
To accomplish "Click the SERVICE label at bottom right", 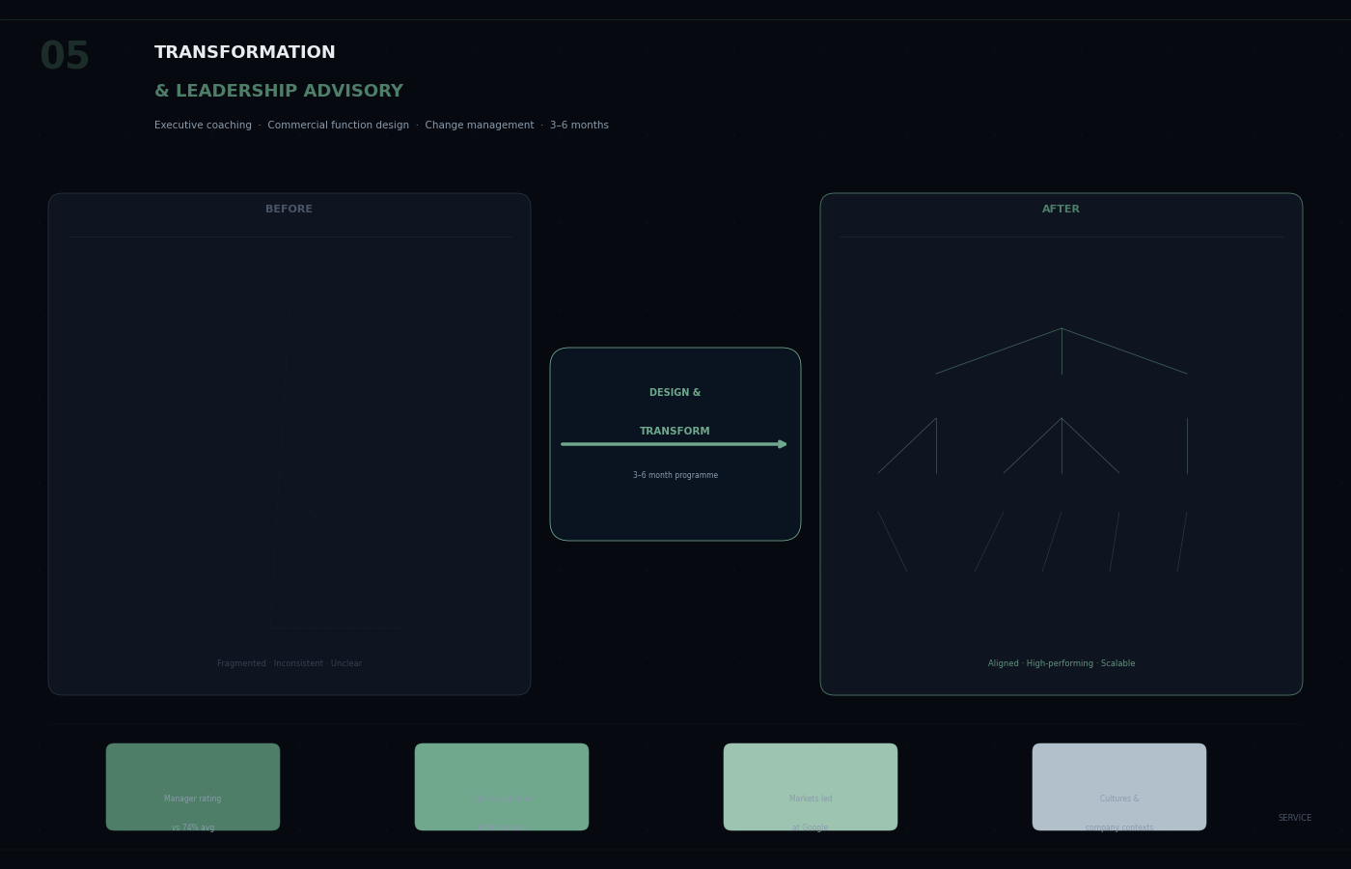I will (x=1295, y=818).
